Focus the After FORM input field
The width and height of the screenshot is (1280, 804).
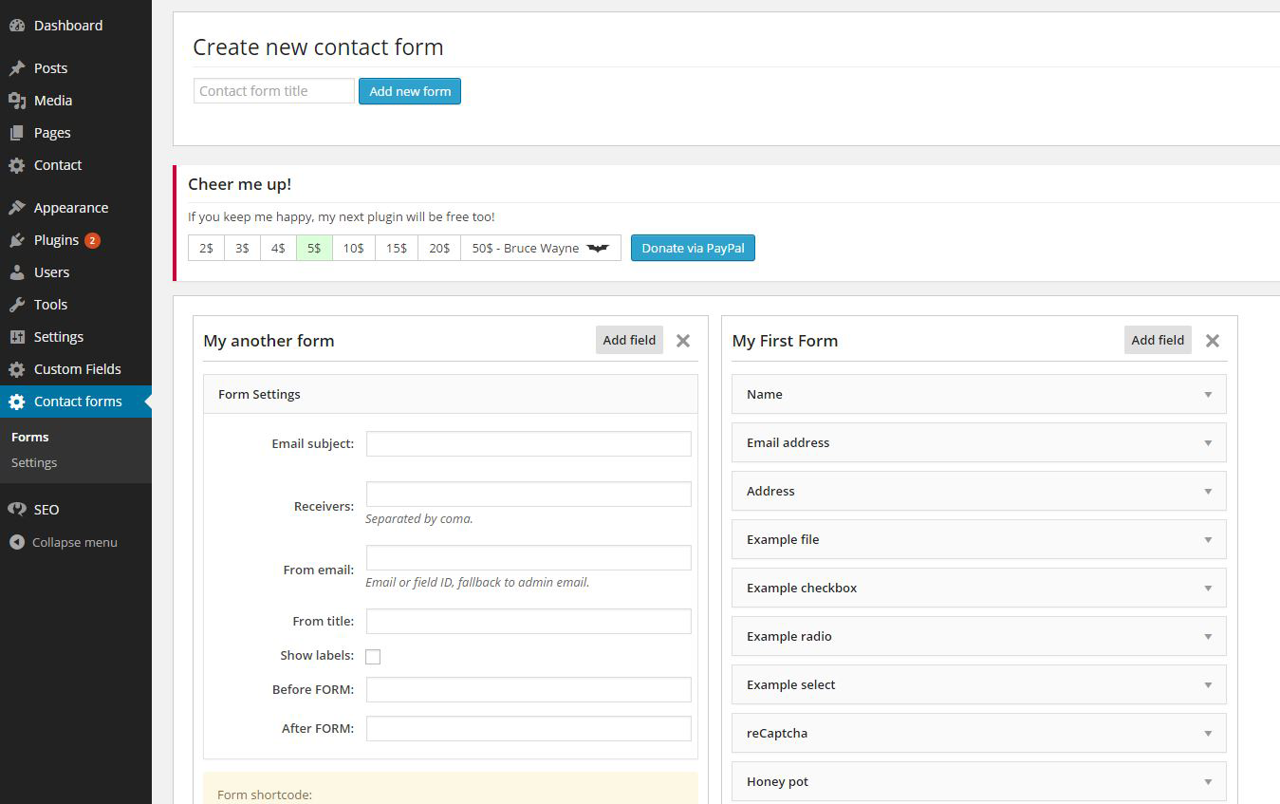tap(529, 728)
